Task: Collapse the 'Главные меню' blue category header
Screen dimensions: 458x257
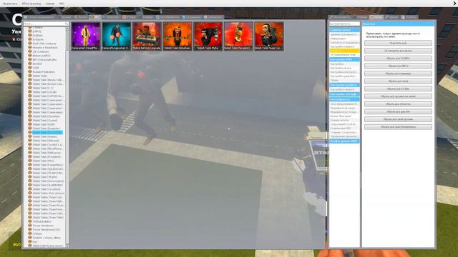Action: [x=344, y=30]
